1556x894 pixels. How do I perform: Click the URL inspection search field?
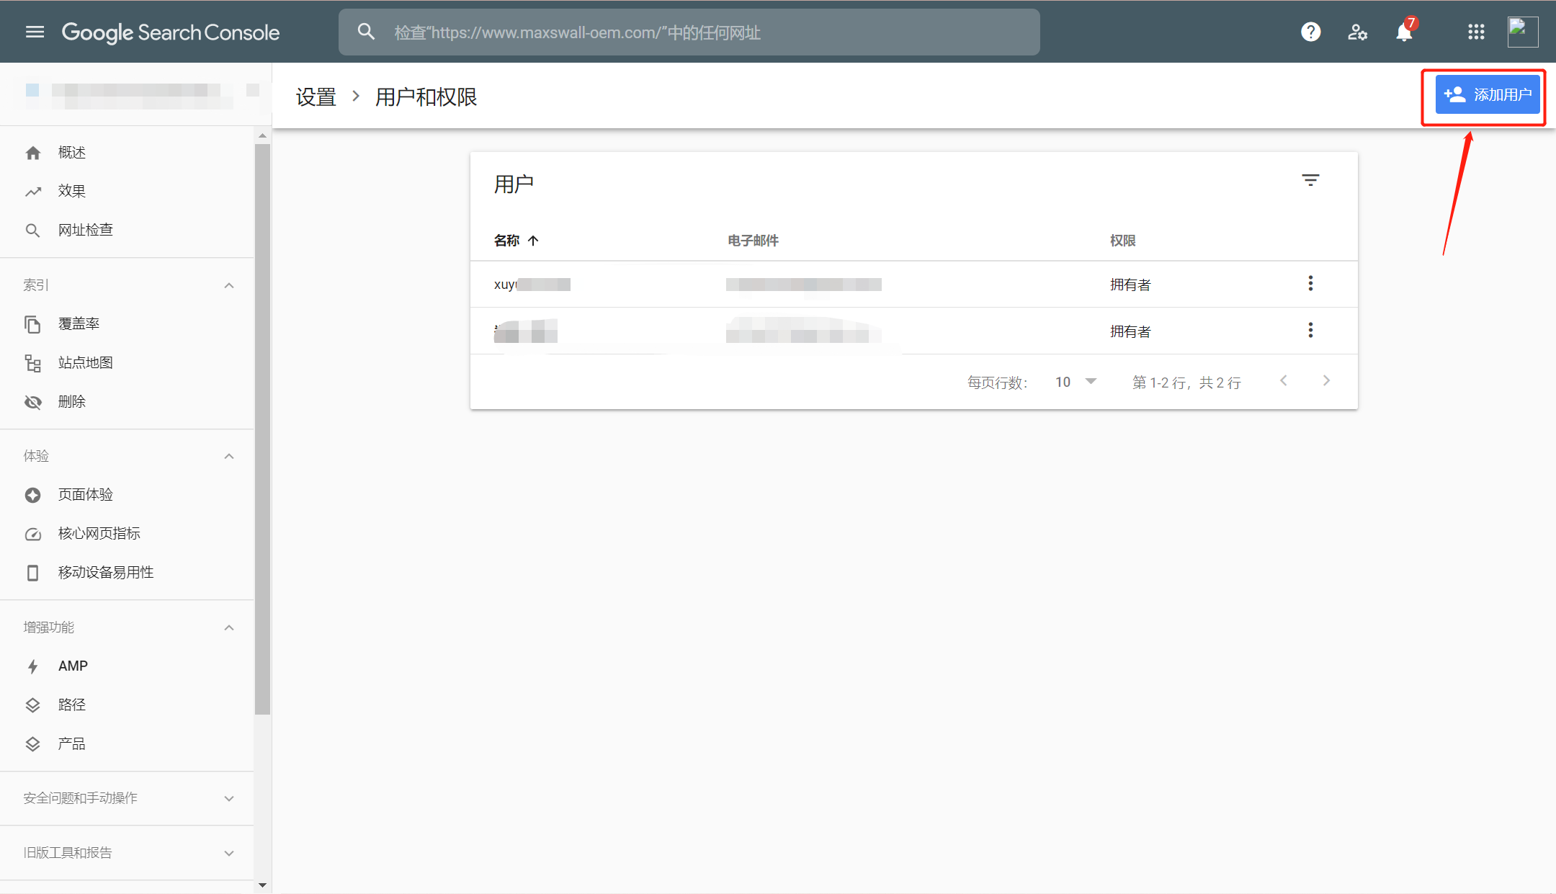point(689,32)
